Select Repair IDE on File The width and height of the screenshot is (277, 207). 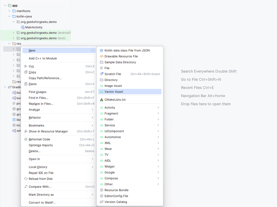pyautogui.click(x=59, y=173)
